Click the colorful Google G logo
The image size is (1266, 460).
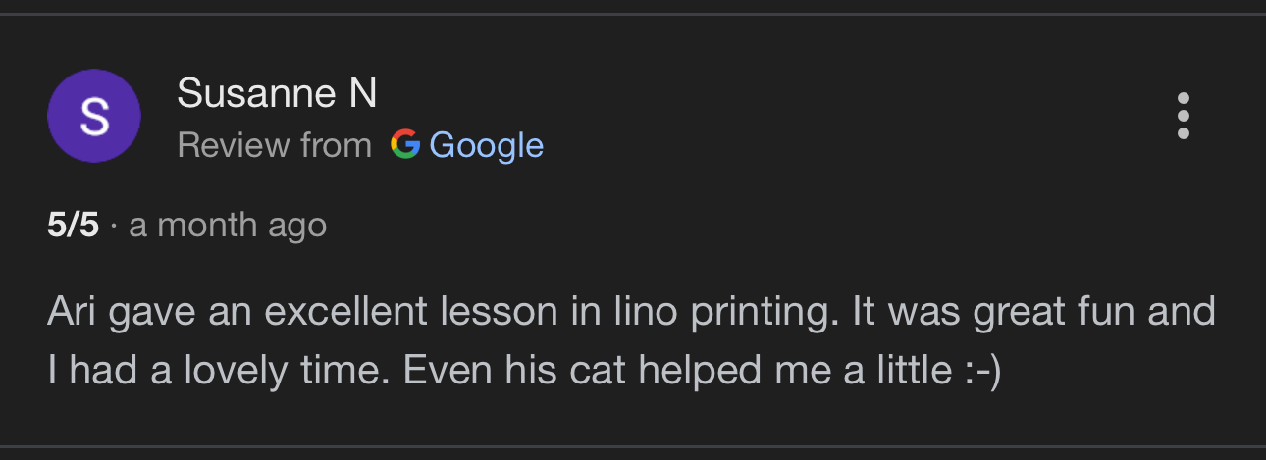coord(404,145)
